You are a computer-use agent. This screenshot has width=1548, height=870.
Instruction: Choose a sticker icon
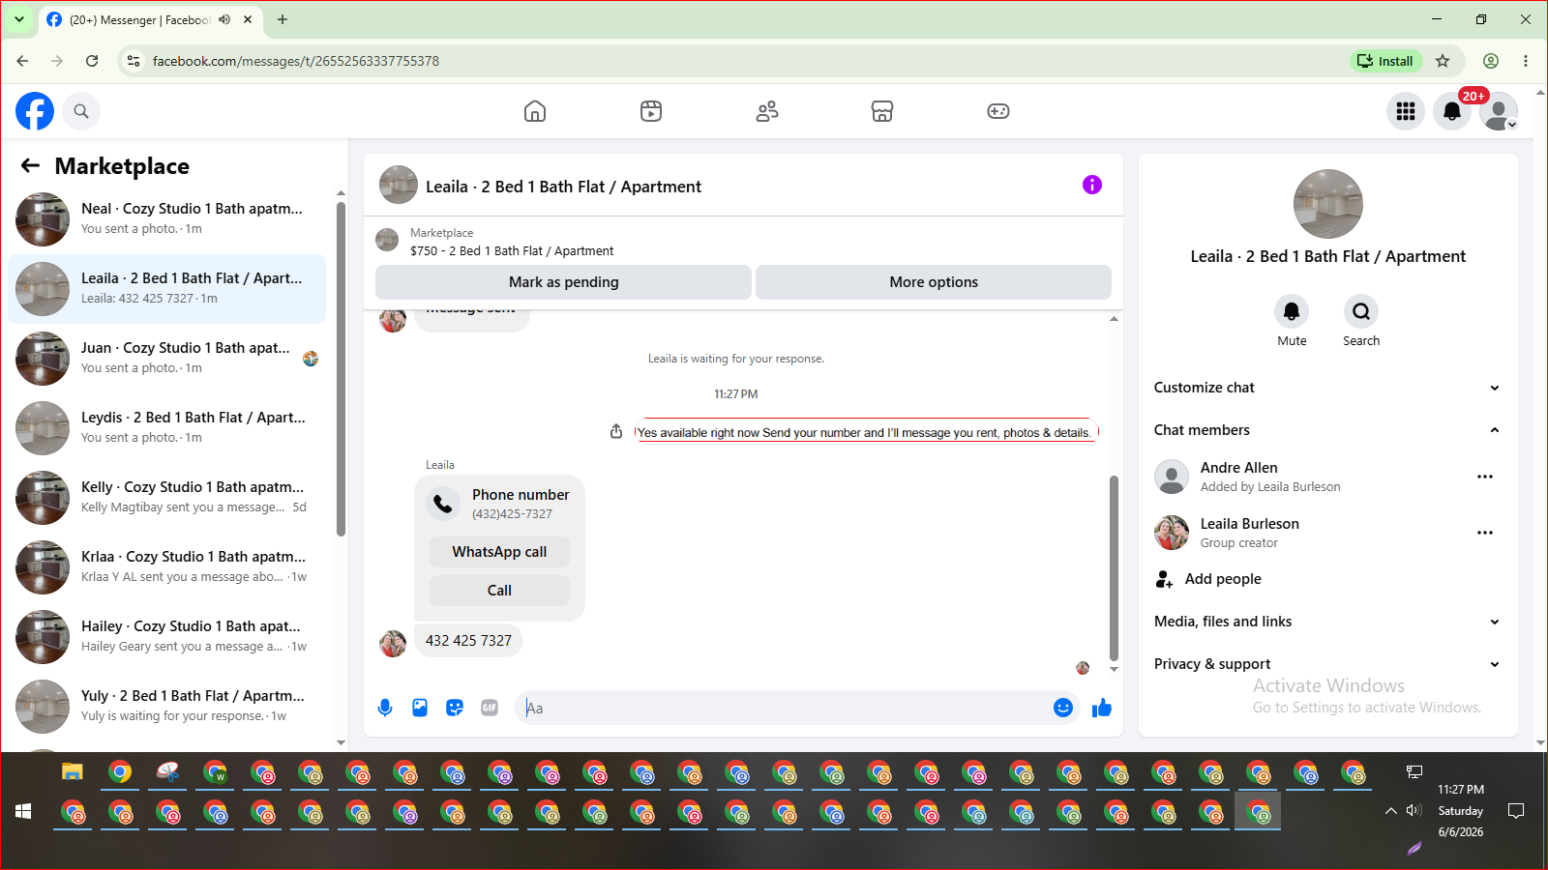click(455, 708)
